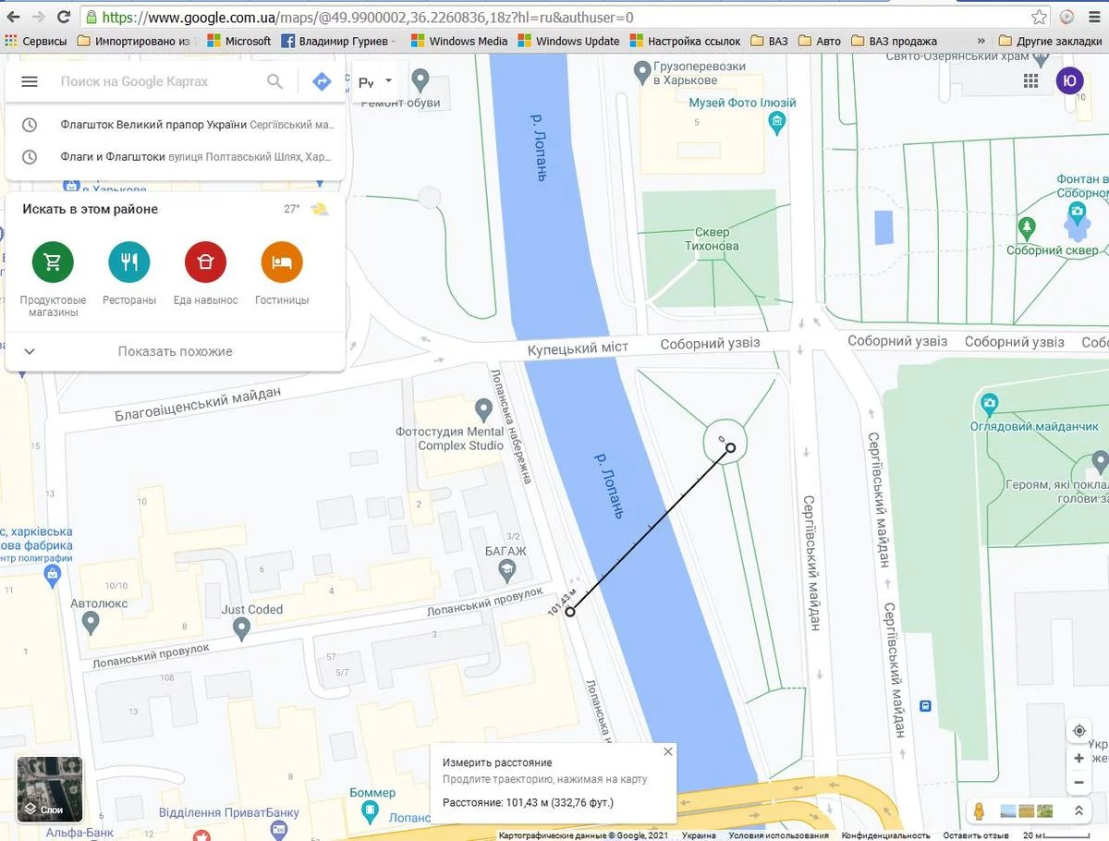Click the Грузоперевозки в Харькове pin
The image size is (1109, 841).
(643, 70)
